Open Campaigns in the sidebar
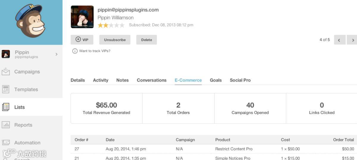The image size is (357, 160). click(x=27, y=72)
